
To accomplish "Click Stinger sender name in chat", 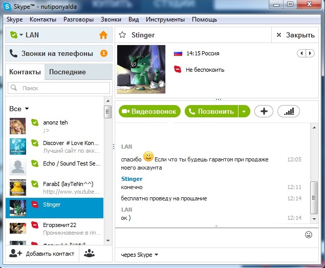I will pos(132,179).
